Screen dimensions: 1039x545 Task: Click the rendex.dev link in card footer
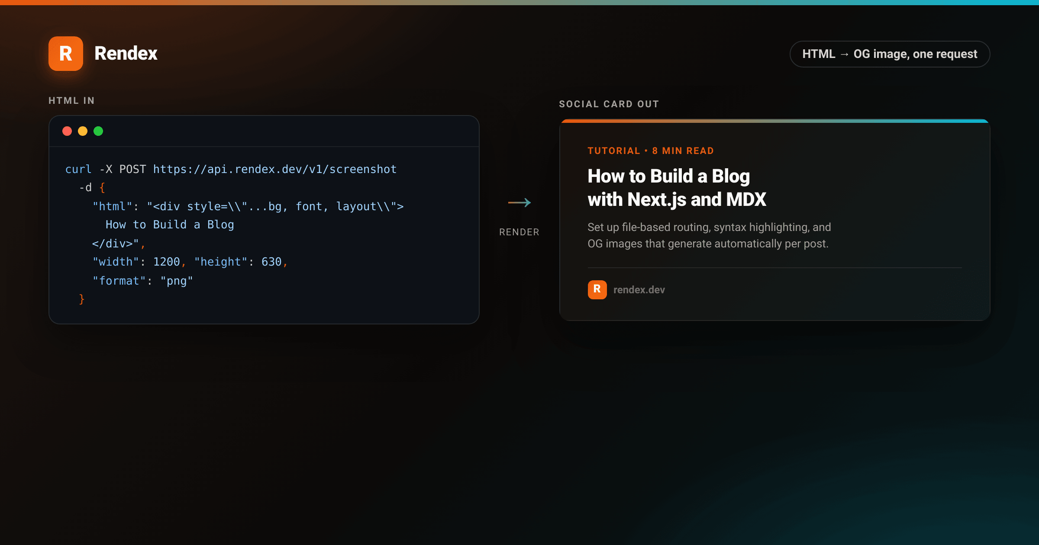click(639, 290)
